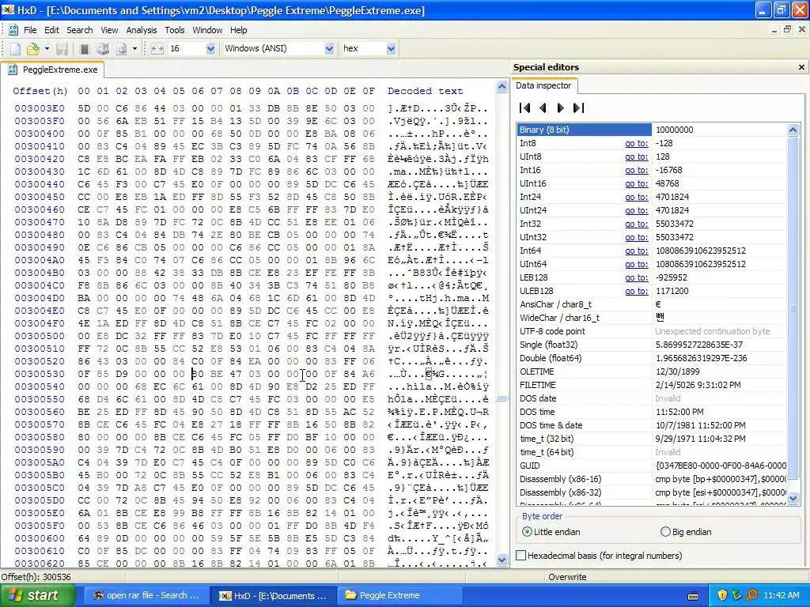This screenshot has height=607, width=810.
Task: Enable Hexadecimal basis for integral numbers
Action: tap(600, 556)
